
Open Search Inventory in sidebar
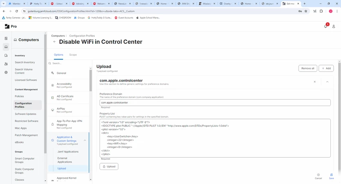(25, 62)
